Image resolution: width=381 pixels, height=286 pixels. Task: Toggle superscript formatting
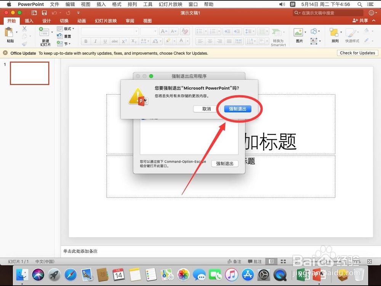[124, 41]
